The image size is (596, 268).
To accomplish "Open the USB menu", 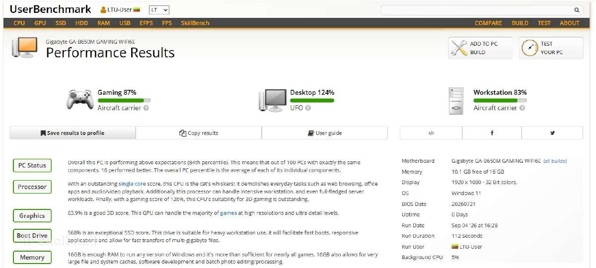I will 125,23.
